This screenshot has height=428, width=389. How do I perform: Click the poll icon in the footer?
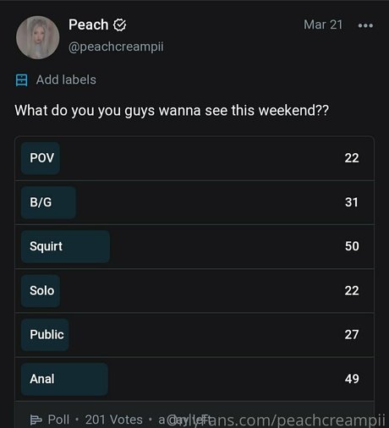[x=36, y=420]
